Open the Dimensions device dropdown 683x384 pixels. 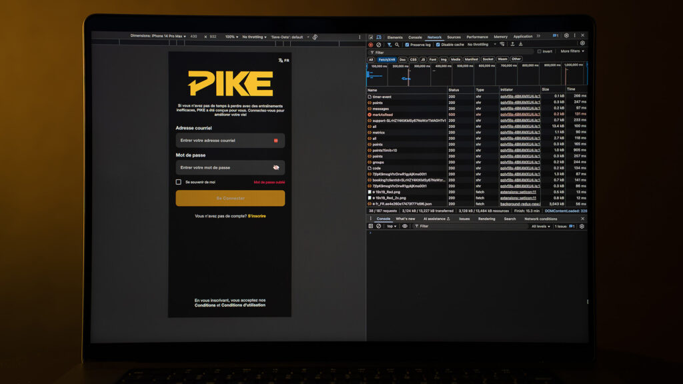click(x=158, y=36)
